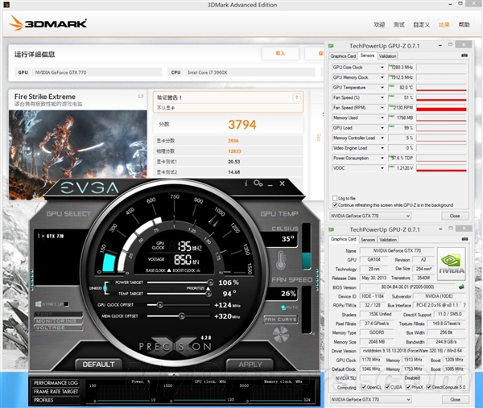Switch to Graphics Card tab in upper GPU-Z
The height and width of the screenshot is (408, 483).
coord(343,56)
